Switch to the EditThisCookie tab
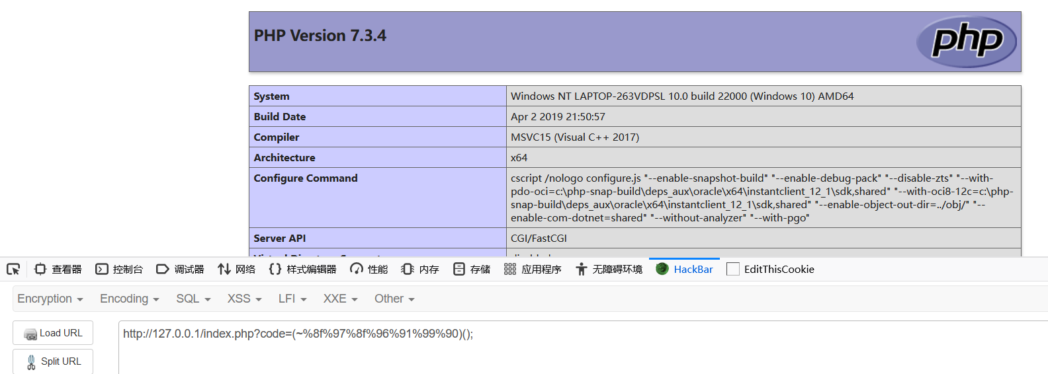Image resolution: width=1048 pixels, height=374 pixels. [x=771, y=269]
